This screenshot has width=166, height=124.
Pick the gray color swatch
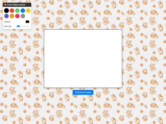(23, 16)
